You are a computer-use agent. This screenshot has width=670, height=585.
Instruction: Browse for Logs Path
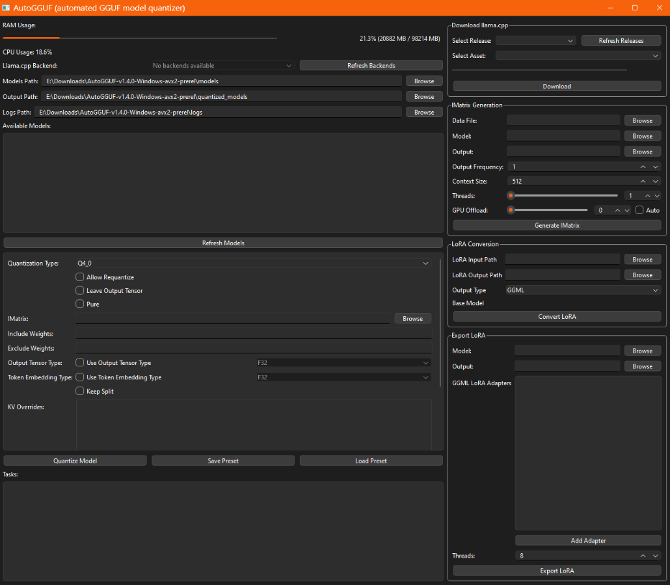pyautogui.click(x=424, y=113)
